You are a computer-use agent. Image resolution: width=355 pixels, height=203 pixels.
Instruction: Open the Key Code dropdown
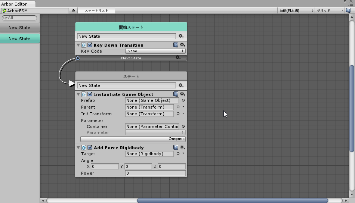coord(155,51)
